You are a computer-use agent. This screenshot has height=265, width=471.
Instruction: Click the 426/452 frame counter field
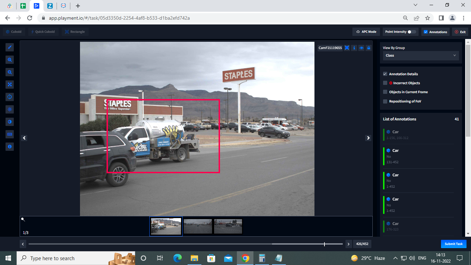point(362,244)
